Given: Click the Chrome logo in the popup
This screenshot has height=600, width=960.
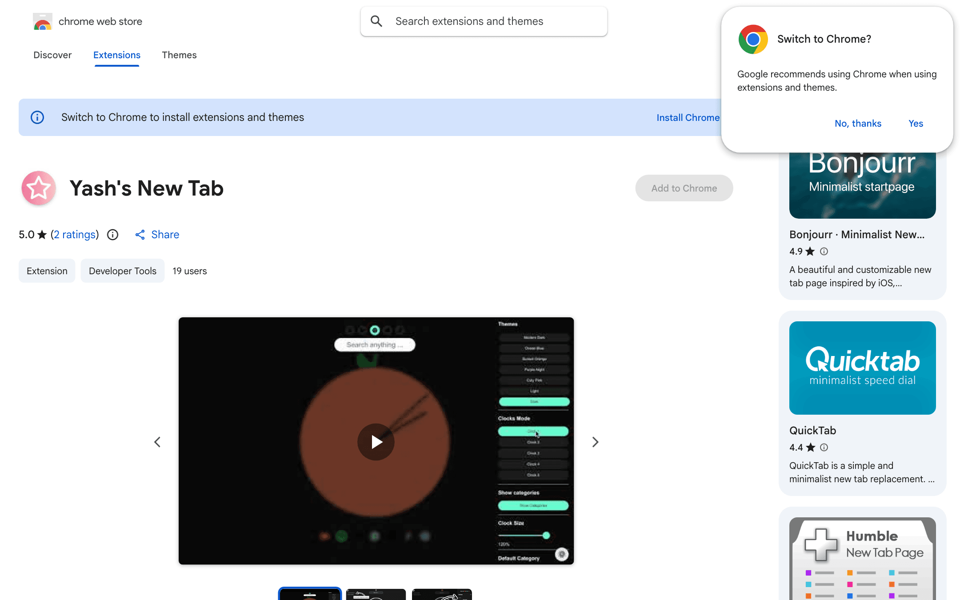Looking at the screenshot, I should 753,39.
